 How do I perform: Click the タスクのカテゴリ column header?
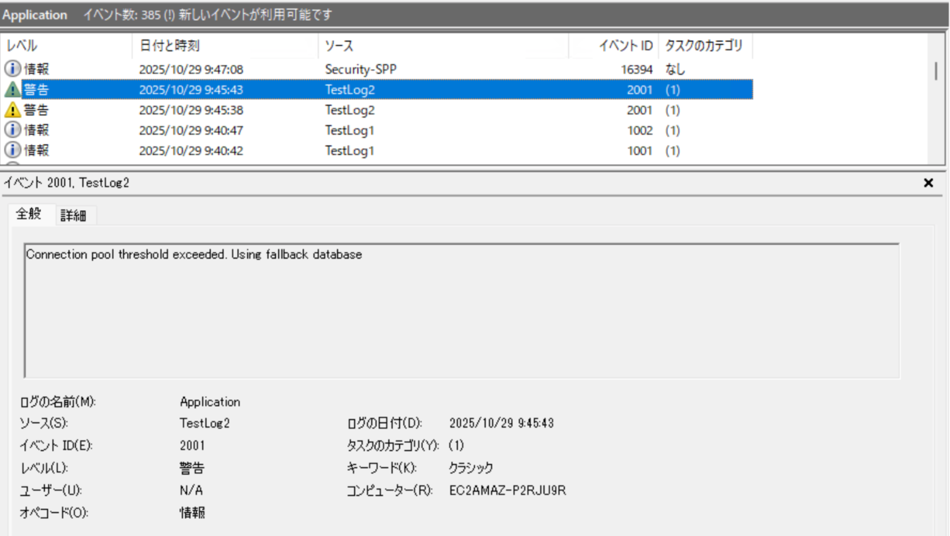[x=703, y=46]
